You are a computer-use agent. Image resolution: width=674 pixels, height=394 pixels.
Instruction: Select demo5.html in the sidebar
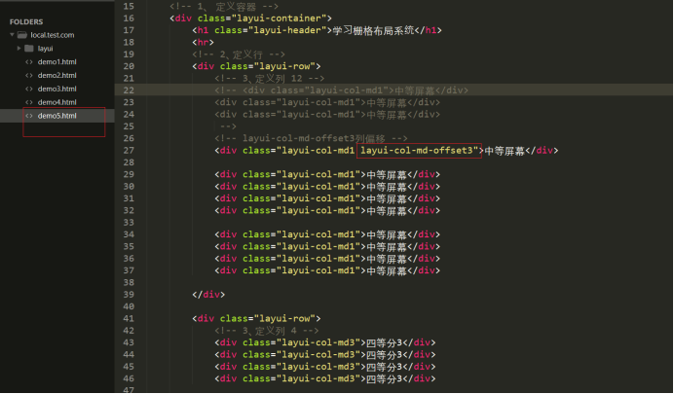[x=56, y=116]
